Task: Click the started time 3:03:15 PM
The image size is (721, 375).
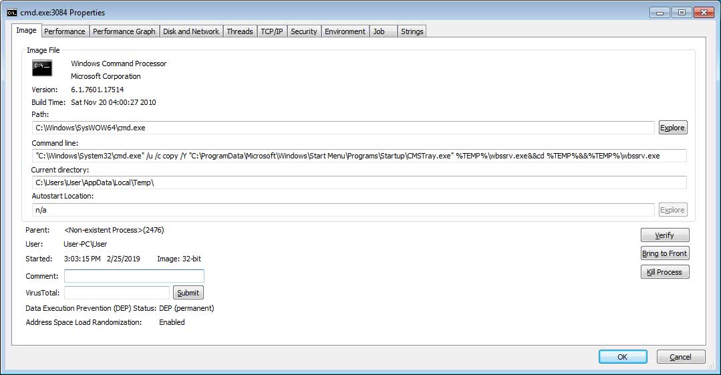Action: (x=82, y=259)
